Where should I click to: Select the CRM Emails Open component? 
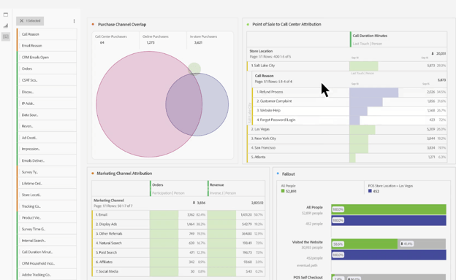[47, 57]
